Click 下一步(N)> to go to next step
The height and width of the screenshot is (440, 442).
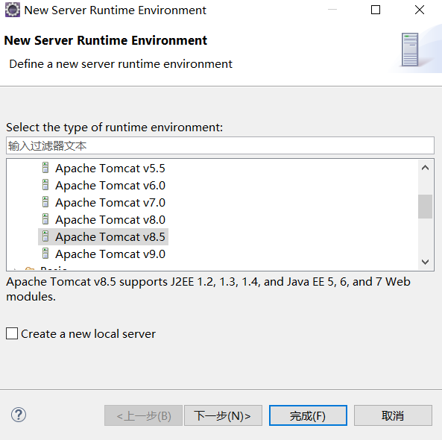coord(223,415)
